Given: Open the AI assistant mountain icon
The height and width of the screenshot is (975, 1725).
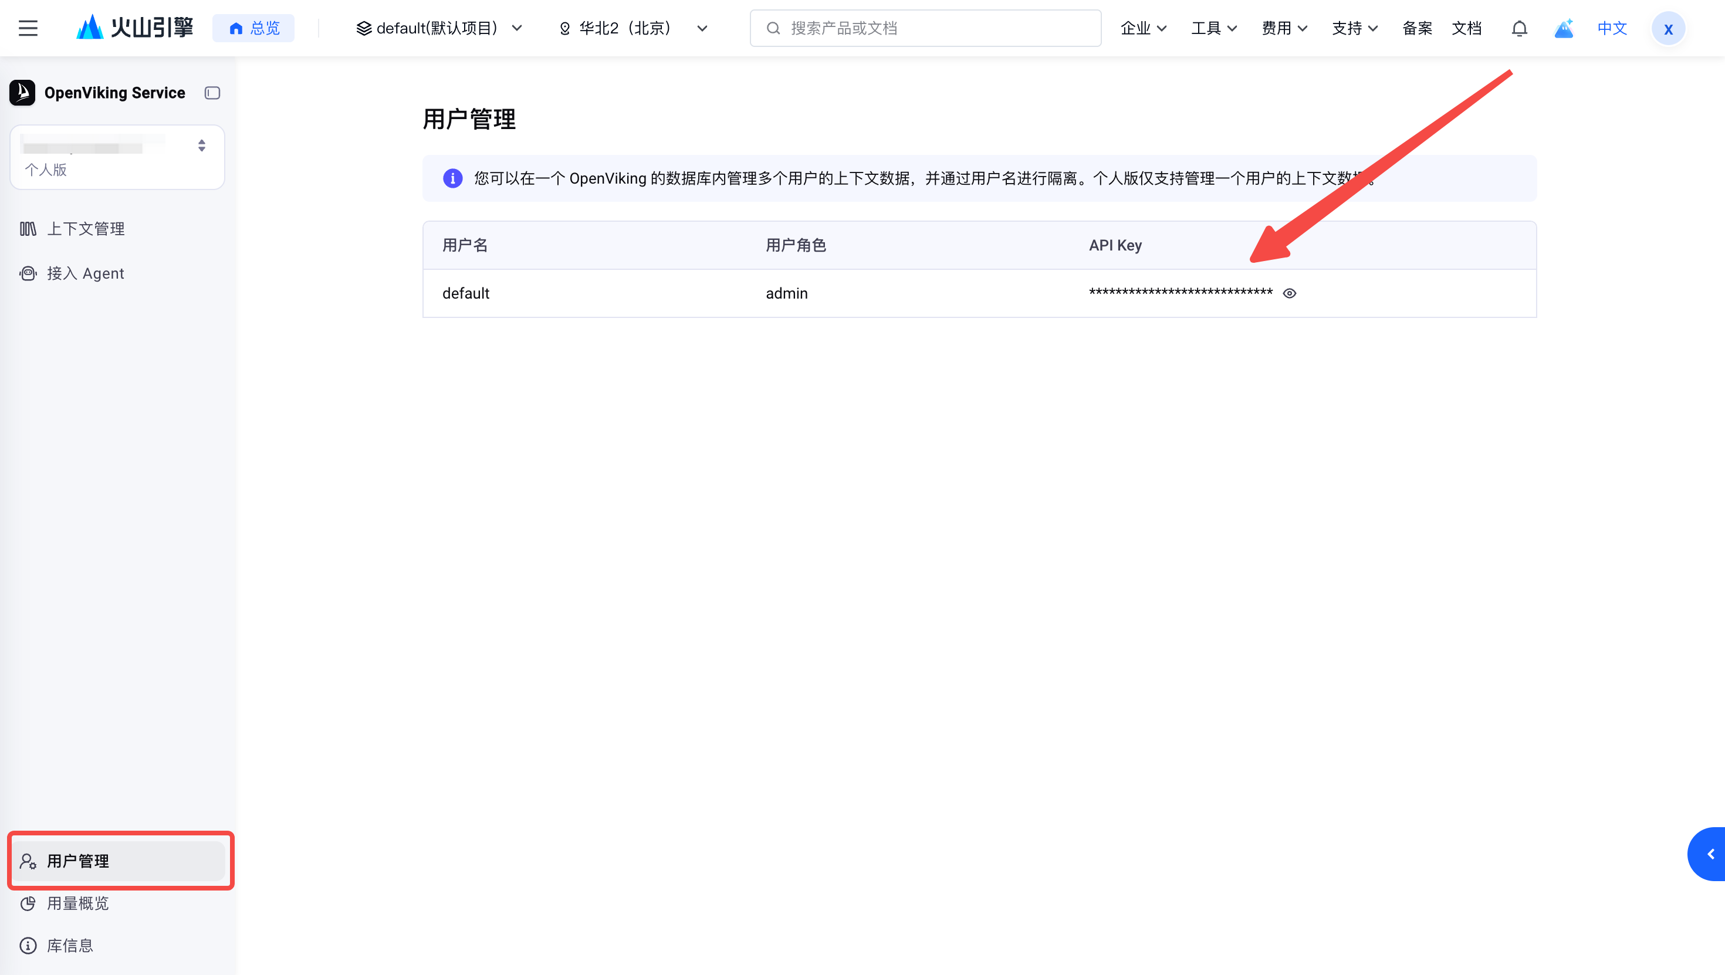Looking at the screenshot, I should 1564,28.
